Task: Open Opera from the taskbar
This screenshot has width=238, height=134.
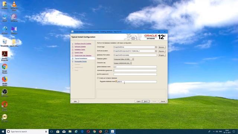Action: pyautogui.click(x=88, y=131)
